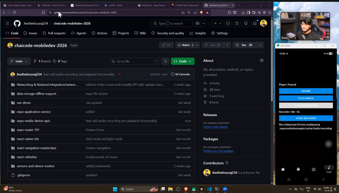This screenshot has width=339, height=193.
Task: Click the Brave Shields lion icon in address bar
Action: 201,12
